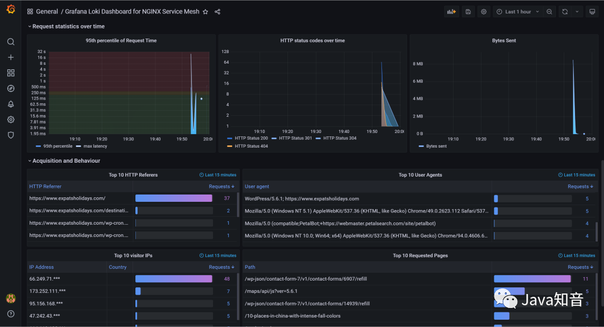Image resolution: width=604 pixels, height=327 pixels.
Task: Sort by the Country column header
Action: [x=117, y=267]
